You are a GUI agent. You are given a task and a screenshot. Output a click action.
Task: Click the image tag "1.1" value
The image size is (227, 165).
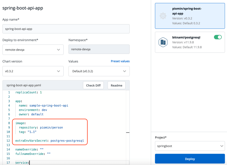coord(32,132)
